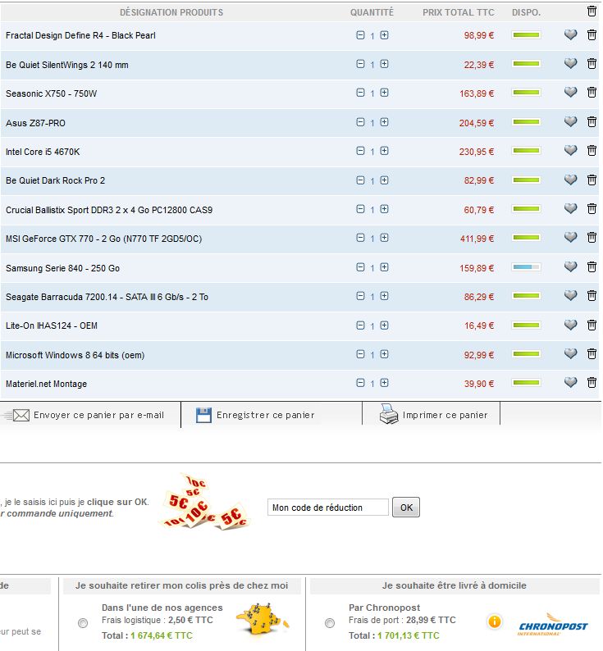603x651 pixels.
Task: Print cart via Imprimer ce panier
Action: point(433,414)
